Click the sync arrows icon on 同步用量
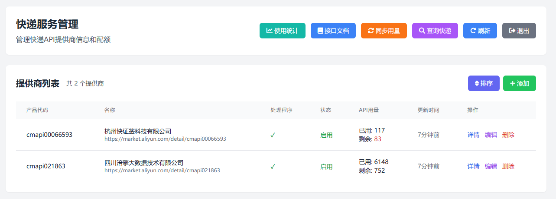 pos(371,31)
